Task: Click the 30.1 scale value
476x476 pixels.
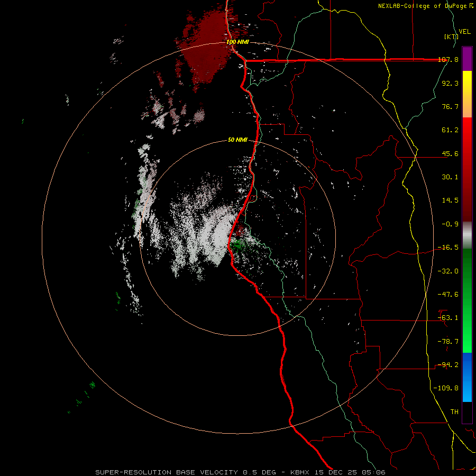Action: pos(450,177)
